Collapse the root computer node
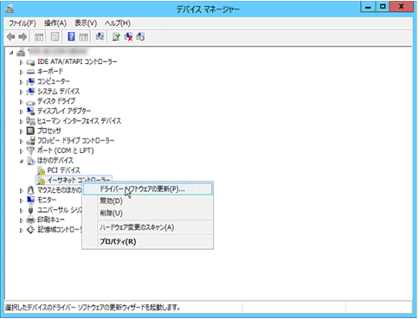 [11, 53]
